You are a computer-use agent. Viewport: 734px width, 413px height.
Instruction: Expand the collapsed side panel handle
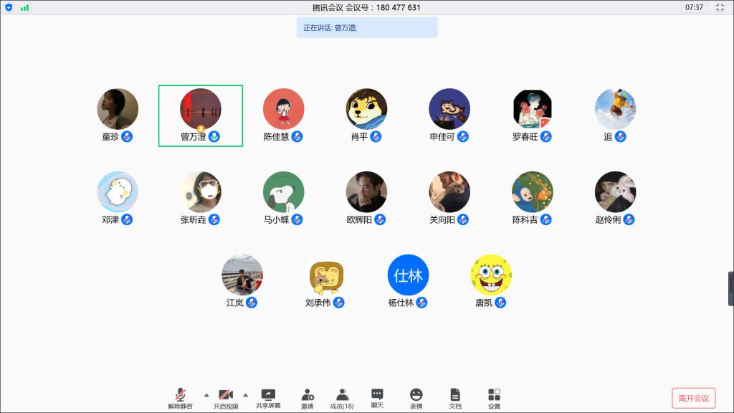(730, 288)
